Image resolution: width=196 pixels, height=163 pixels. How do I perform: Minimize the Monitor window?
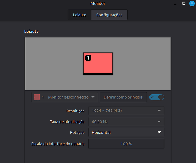[175, 3]
